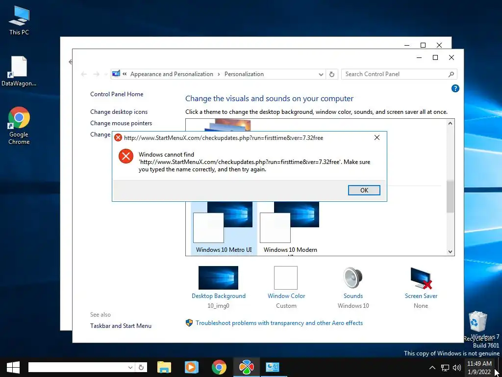
Task: Open the taskbar clock and date
Action: [x=479, y=368]
